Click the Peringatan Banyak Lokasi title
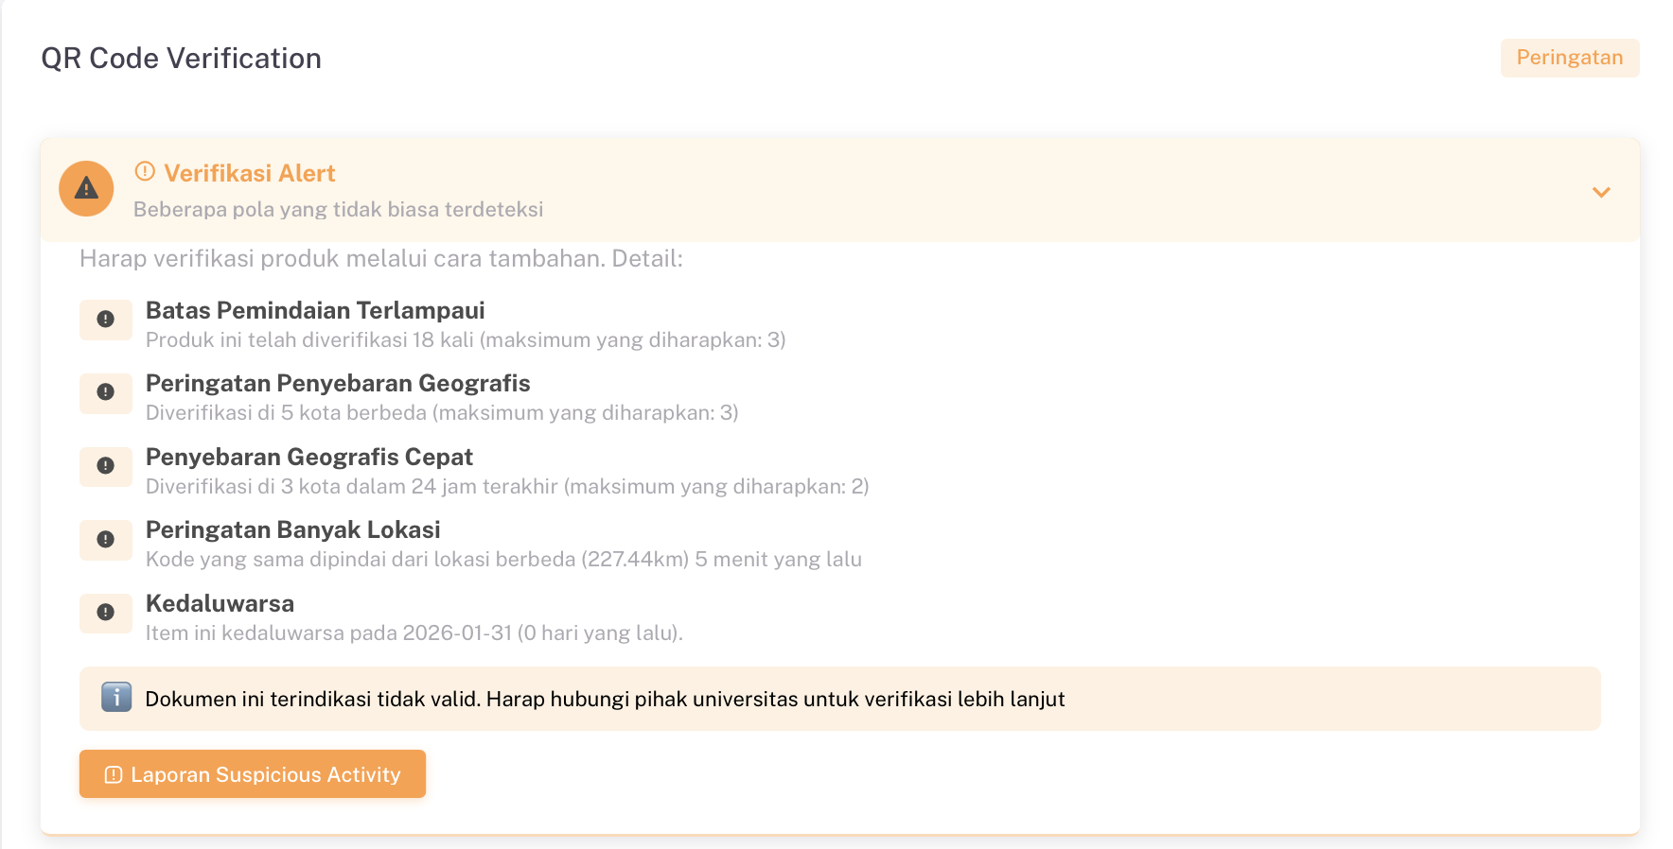 292,529
